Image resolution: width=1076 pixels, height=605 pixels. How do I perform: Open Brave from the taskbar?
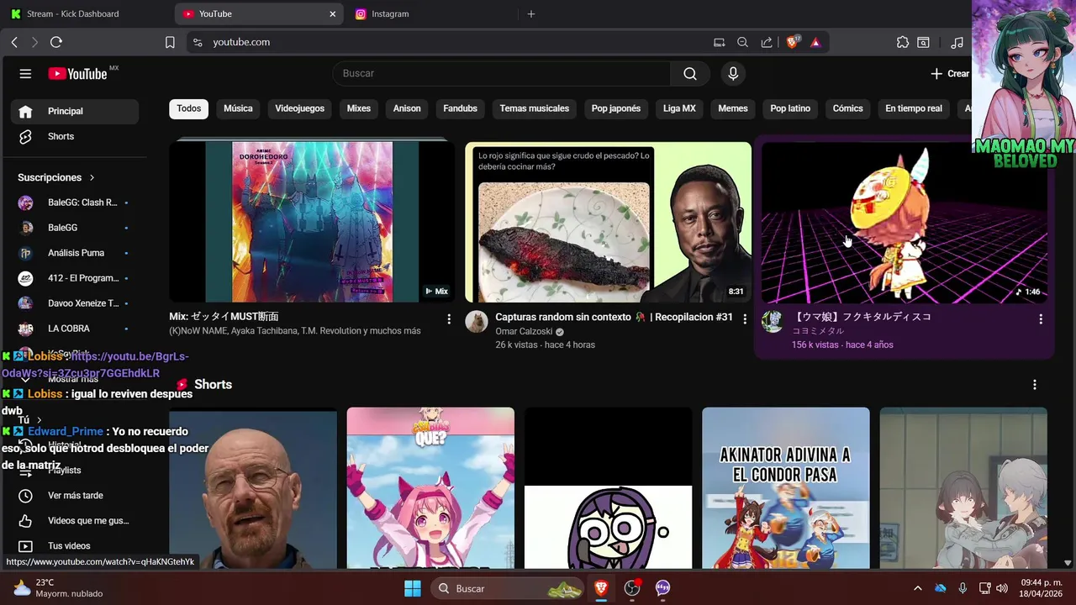coord(600,588)
